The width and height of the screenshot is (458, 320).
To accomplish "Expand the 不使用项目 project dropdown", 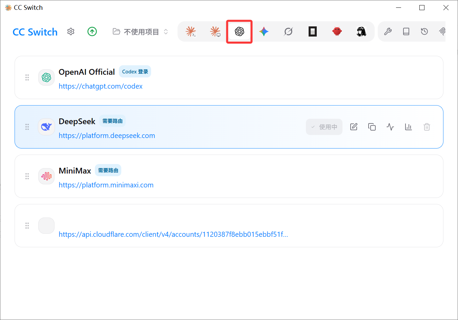I will [140, 32].
